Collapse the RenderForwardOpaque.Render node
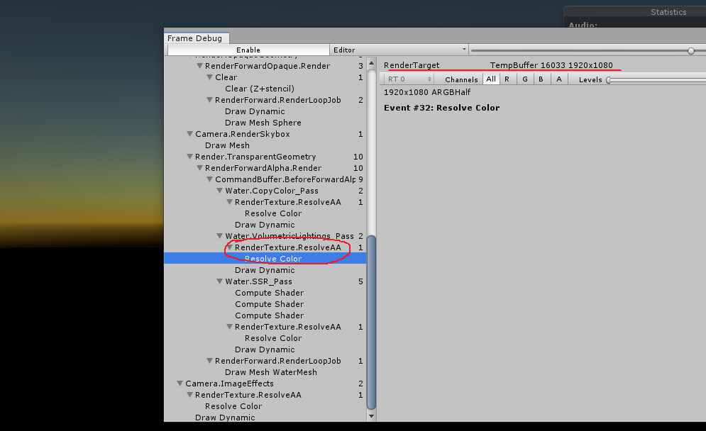This screenshot has width=706, height=431. coord(200,65)
